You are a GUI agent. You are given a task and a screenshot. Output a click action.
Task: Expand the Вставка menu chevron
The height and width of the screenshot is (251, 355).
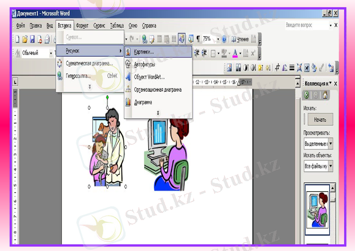(x=90, y=86)
